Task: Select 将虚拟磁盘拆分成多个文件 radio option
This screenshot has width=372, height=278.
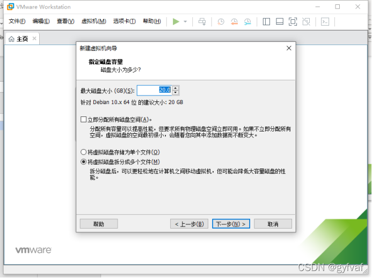Action: tap(83, 162)
